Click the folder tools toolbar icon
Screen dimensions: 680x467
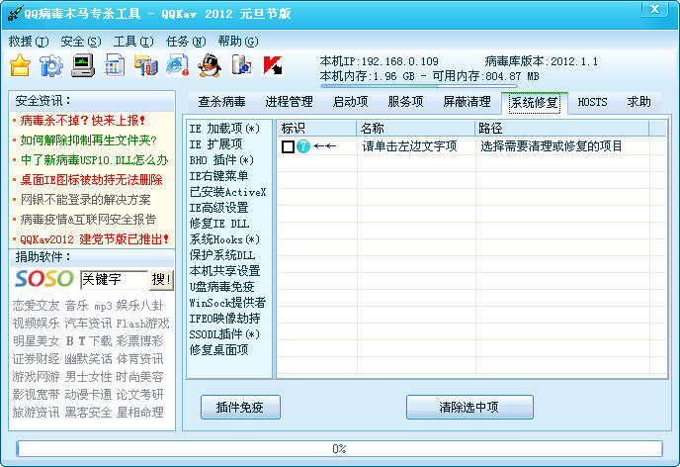pyautogui.click(x=146, y=66)
